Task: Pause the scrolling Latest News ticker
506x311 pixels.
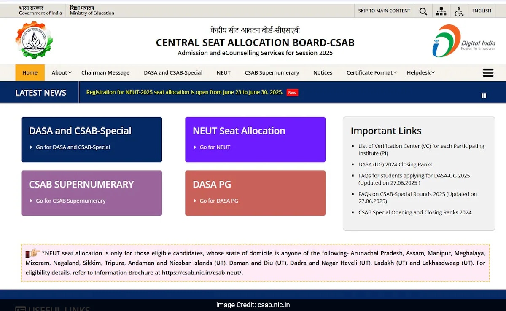Action: (483, 95)
